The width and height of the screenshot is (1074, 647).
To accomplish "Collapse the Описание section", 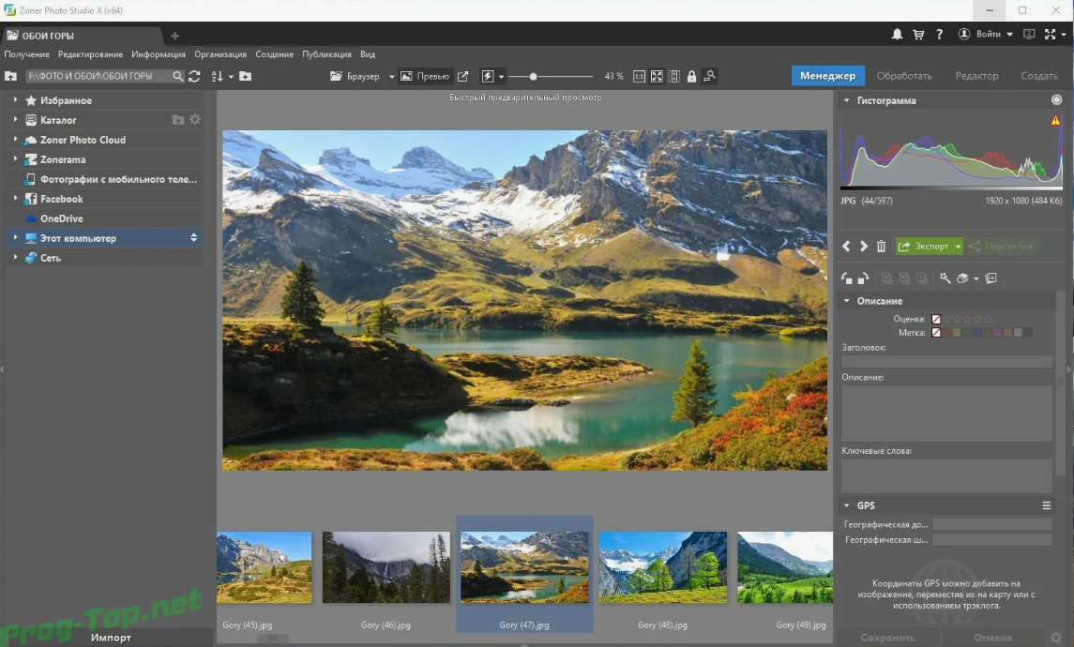I will pos(847,301).
